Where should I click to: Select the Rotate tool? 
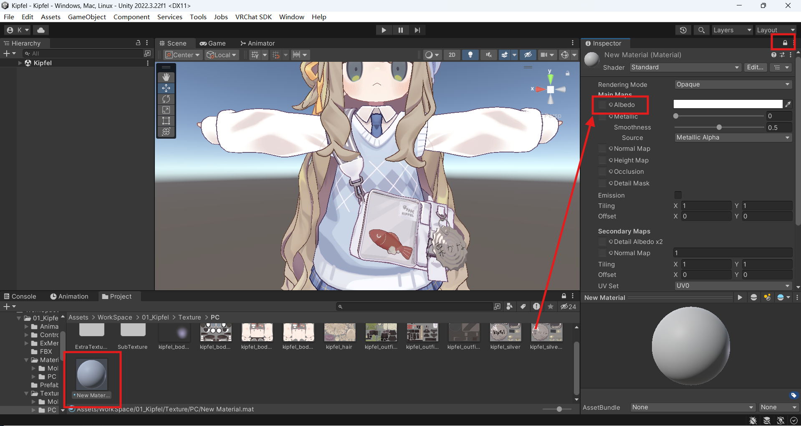[x=166, y=99]
